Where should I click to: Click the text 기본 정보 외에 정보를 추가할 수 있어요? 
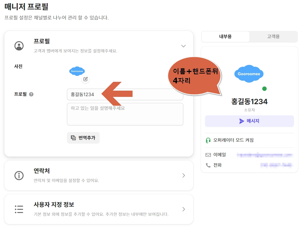click(x=69, y=214)
